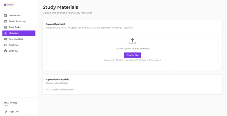227x116 pixels.
Task: Click the '0 materials uploaded' count
Action: click(57, 83)
